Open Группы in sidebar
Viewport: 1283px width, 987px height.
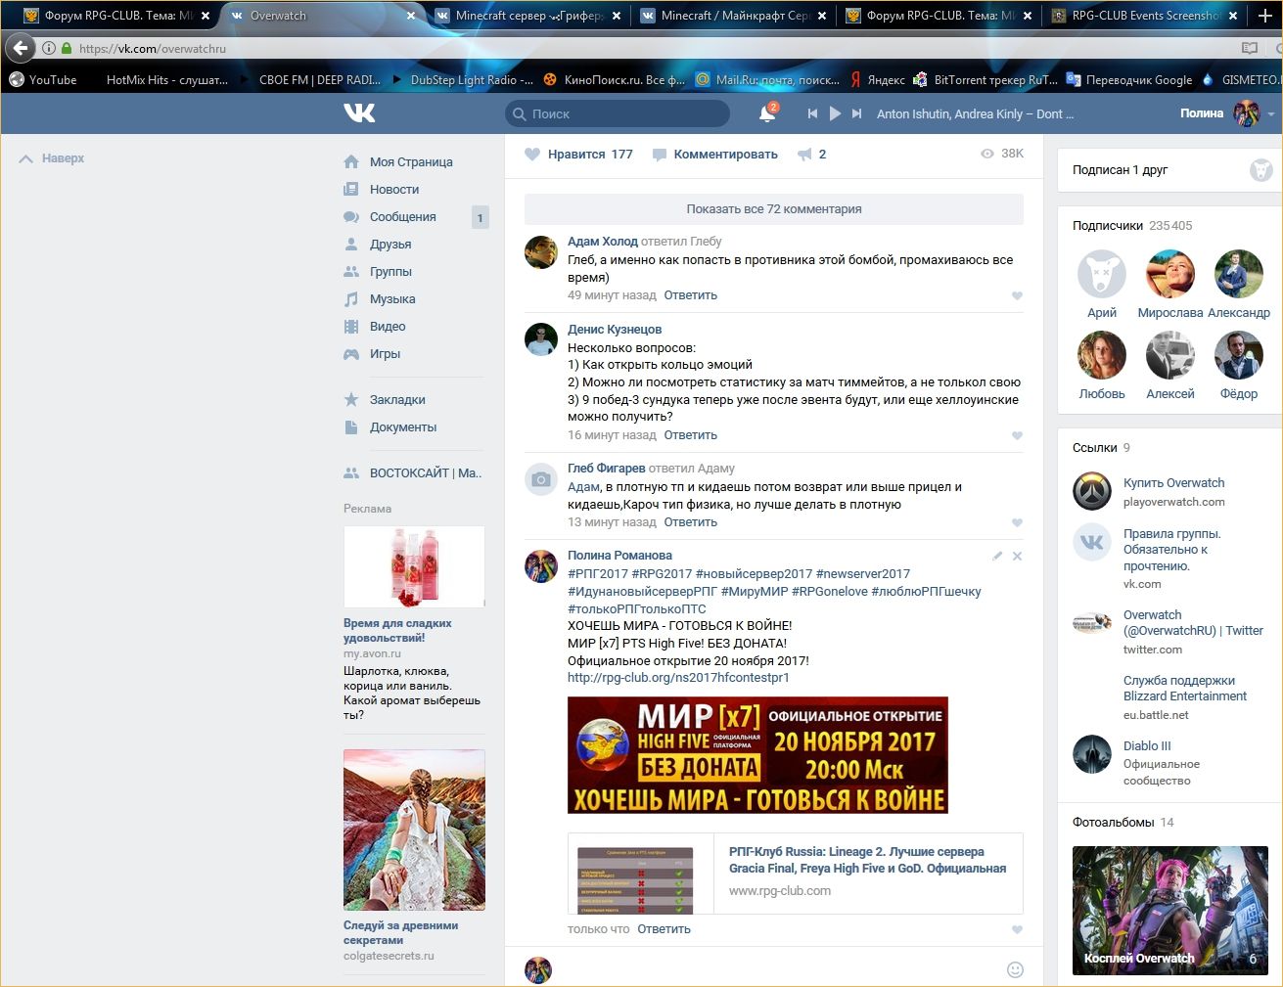(390, 272)
